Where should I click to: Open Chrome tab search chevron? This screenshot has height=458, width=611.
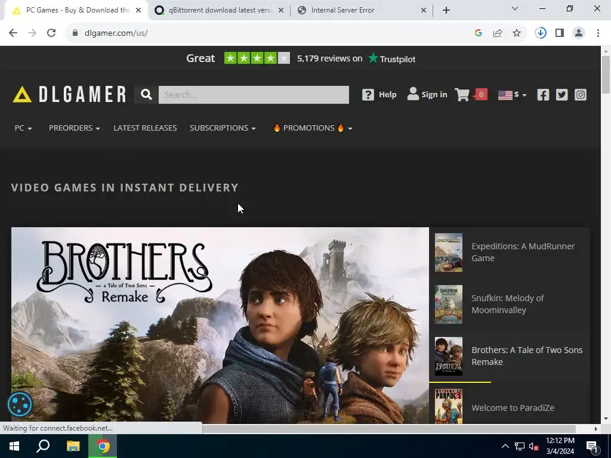coord(515,8)
